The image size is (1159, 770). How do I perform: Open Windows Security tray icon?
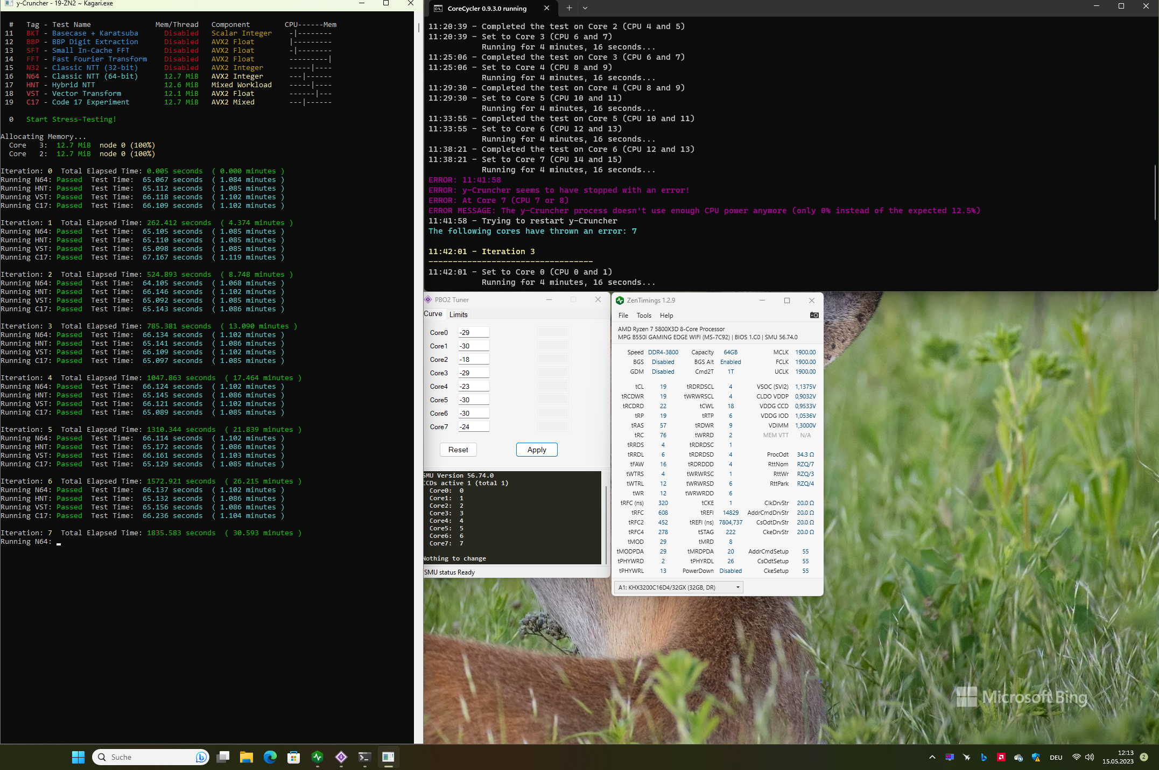click(x=1036, y=757)
